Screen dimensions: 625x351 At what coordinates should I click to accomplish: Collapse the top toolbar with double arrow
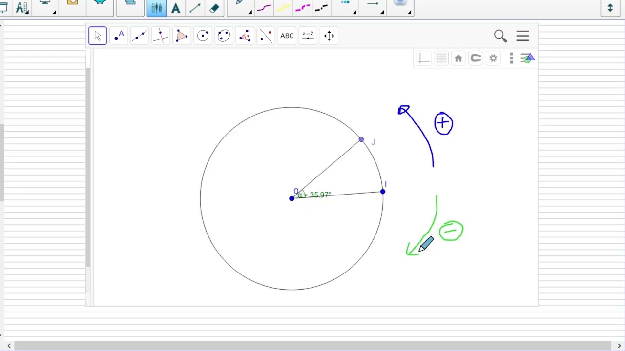[610, 8]
